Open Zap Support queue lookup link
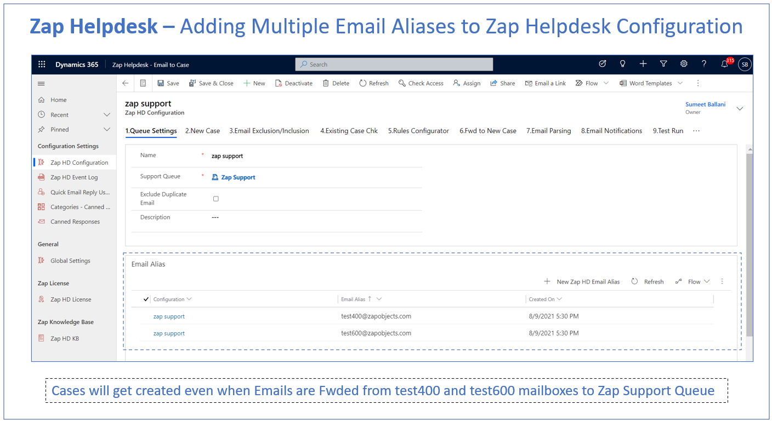Image resolution: width=772 pixels, height=422 pixels. 238,177
